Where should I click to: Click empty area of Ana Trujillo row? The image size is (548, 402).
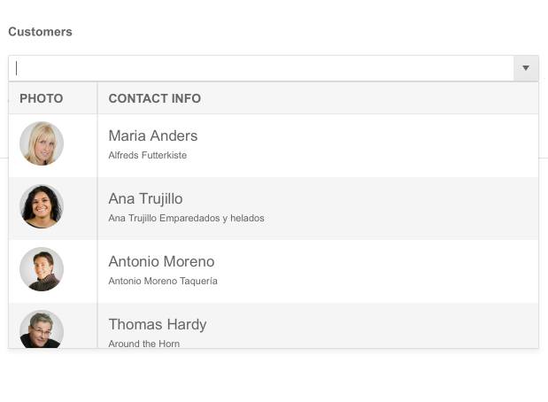coord(398,208)
